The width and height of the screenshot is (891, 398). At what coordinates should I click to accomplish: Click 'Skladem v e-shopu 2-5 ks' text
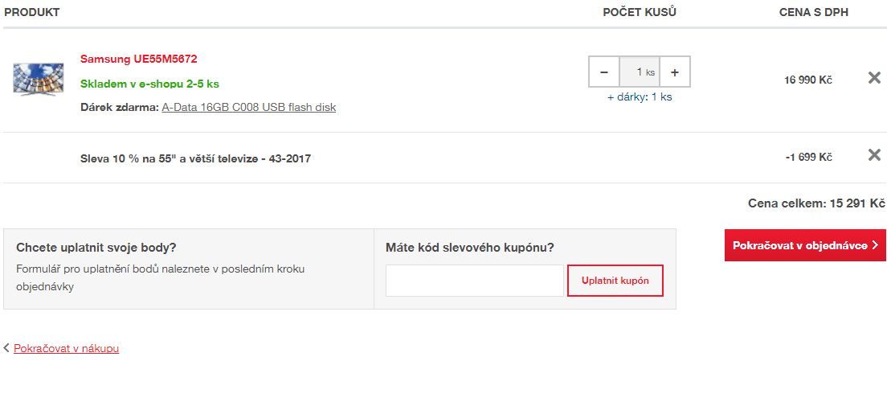pyautogui.click(x=149, y=84)
